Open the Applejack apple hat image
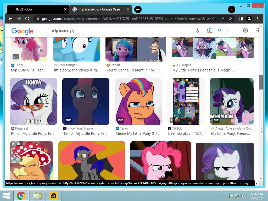268x201 pixels. [32, 161]
